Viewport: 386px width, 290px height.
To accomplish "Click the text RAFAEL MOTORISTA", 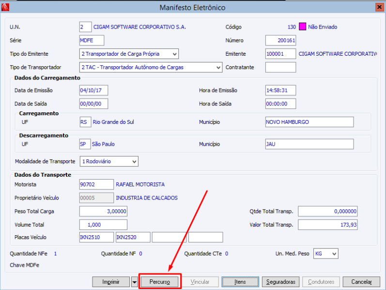I will (x=140, y=184).
